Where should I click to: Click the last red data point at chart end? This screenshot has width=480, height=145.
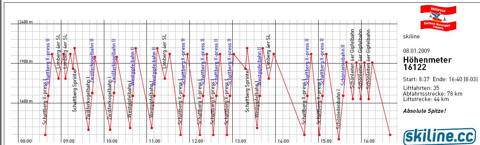point(390,135)
